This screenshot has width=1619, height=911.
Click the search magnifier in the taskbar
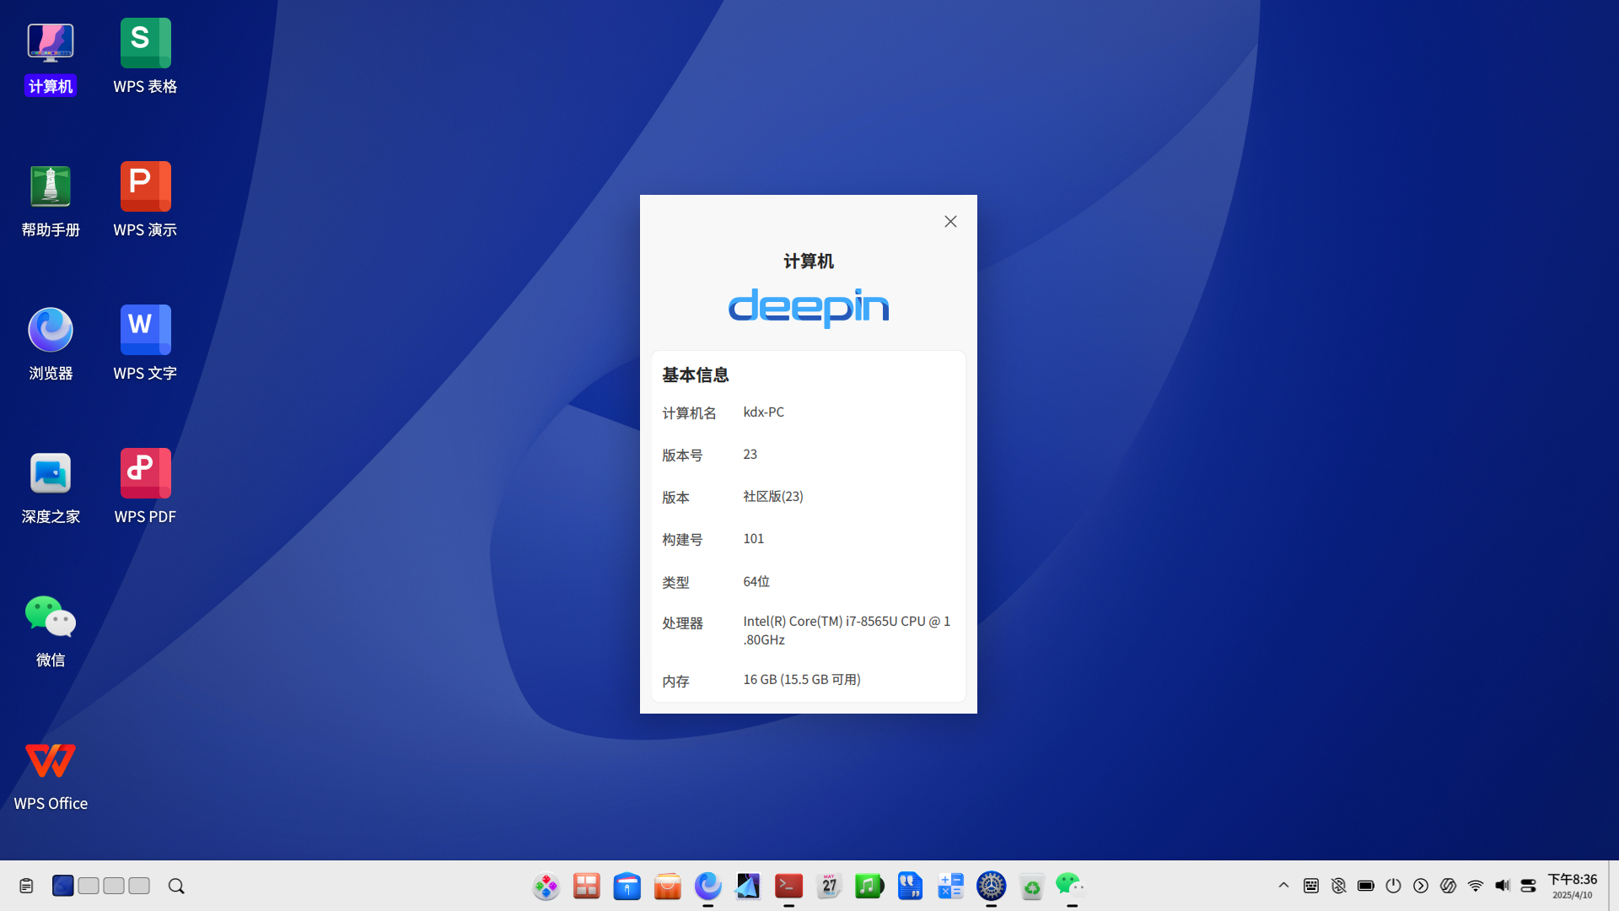click(176, 886)
